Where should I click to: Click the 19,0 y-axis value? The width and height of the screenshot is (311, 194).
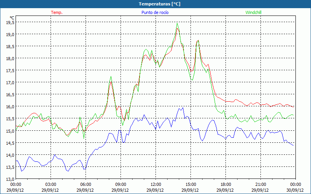point(10,35)
